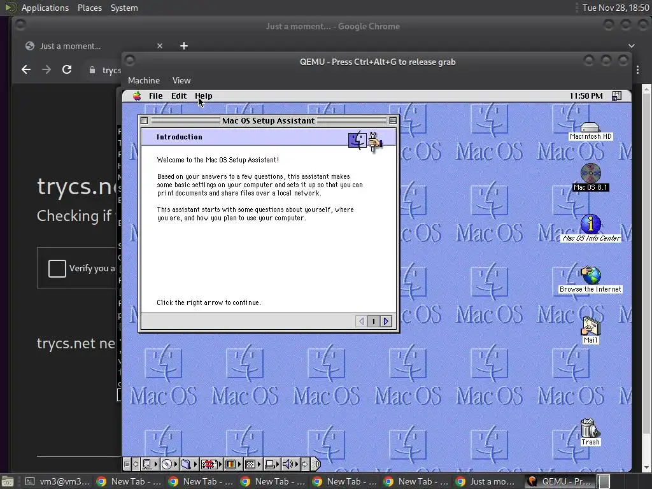The height and width of the screenshot is (489, 652).
Task: Open the printer selector Control Strip module
Action: click(273, 464)
